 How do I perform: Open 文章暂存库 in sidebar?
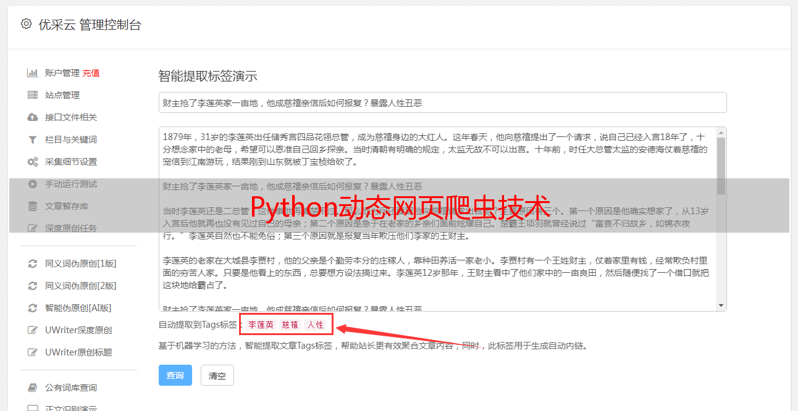pos(67,206)
